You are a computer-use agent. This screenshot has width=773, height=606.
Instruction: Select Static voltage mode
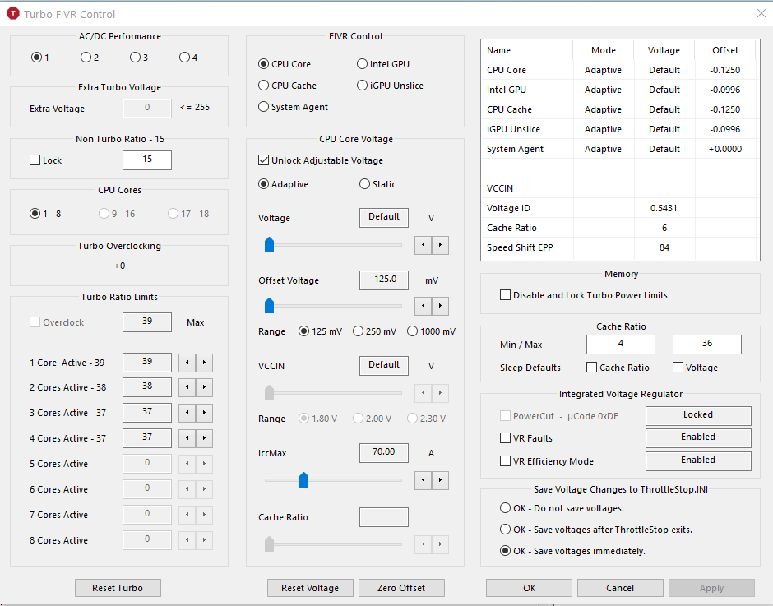pyautogui.click(x=364, y=184)
